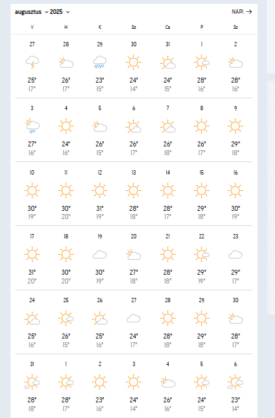
Task: Select partly cloudy icon on August 20
Action: point(133,255)
